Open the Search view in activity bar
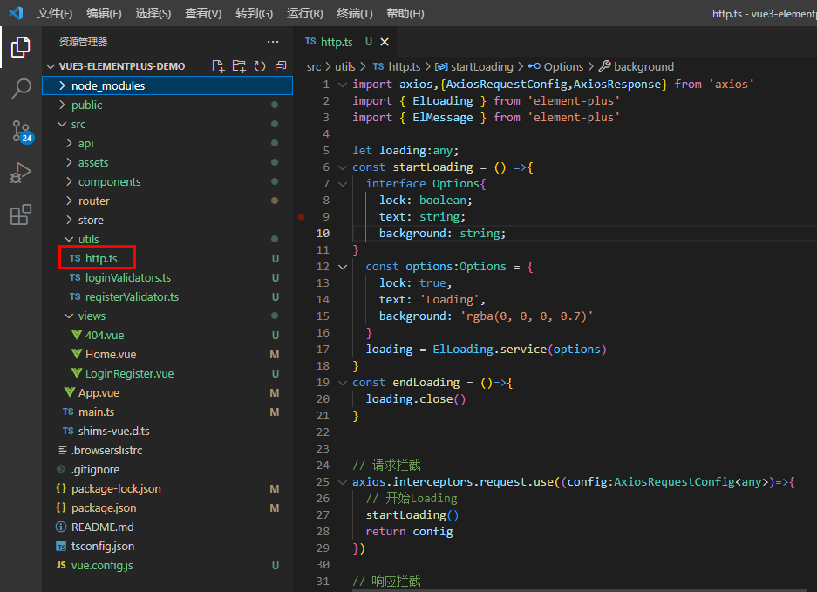This screenshot has height=592, width=817. tap(21, 89)
